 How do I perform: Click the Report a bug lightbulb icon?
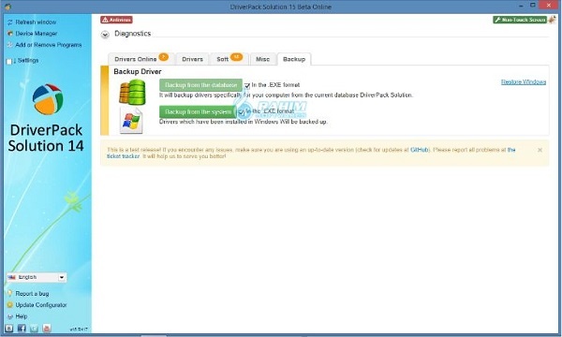9,293
